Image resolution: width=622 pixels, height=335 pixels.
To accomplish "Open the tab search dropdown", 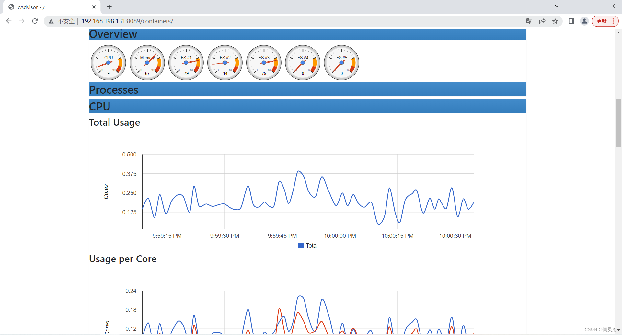I will (557, 6).
